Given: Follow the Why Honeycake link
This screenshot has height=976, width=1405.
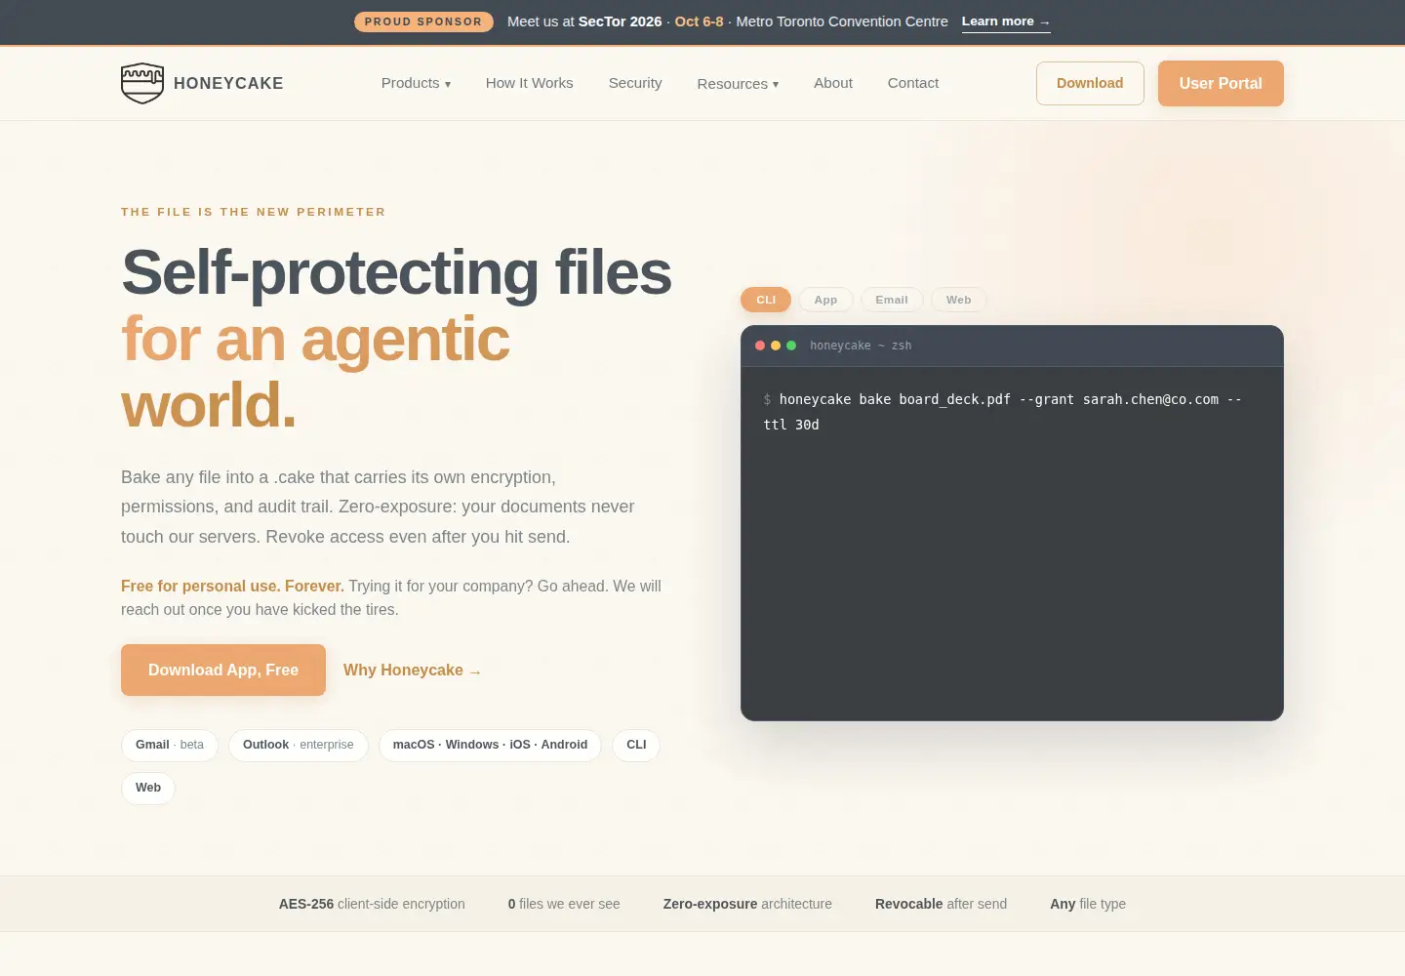Looking at the screenshot, I should click(412, 671).
